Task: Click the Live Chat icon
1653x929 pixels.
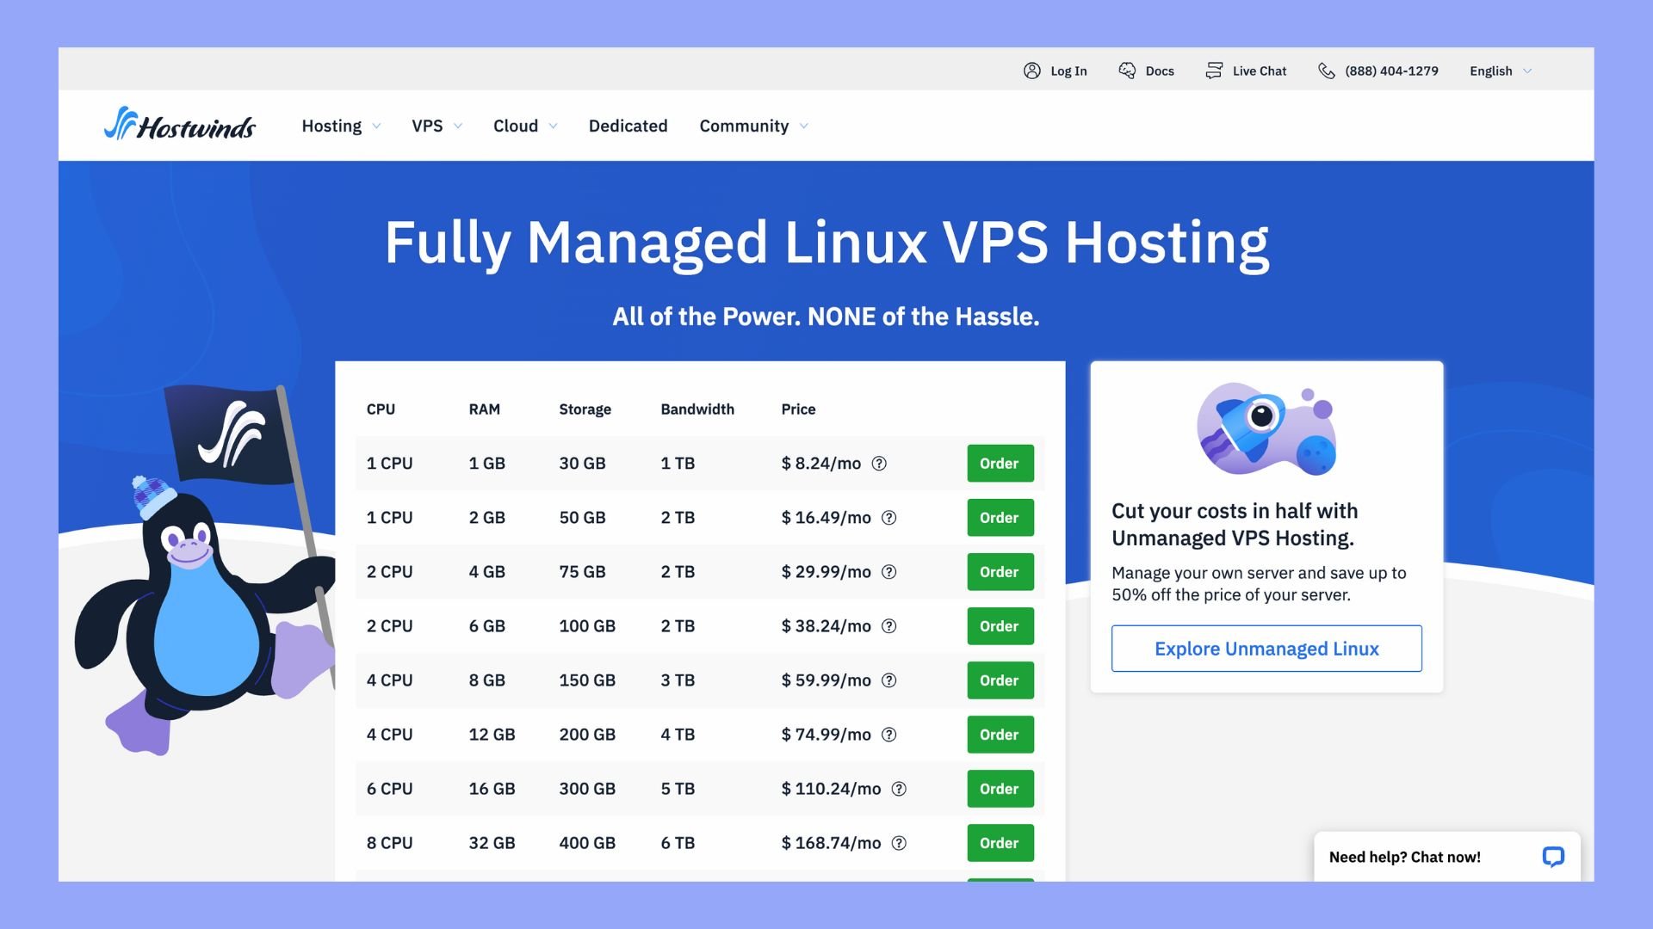Action: [1214, 71]
